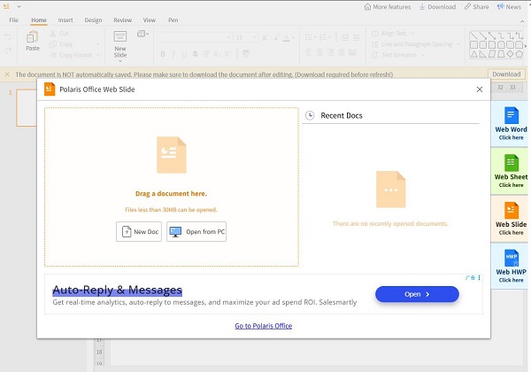Switch to the View ribbon tab

(150, 20)
